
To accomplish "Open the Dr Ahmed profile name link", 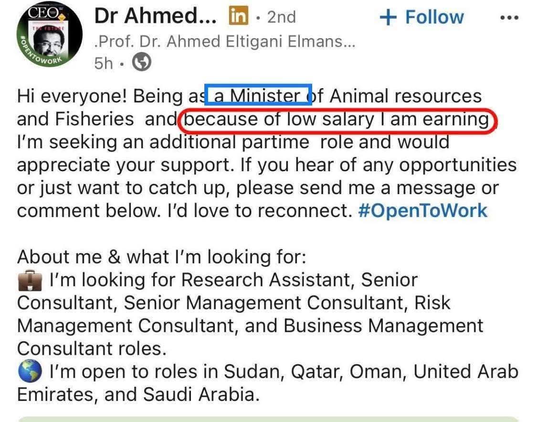I will click(x=155, y=17).
